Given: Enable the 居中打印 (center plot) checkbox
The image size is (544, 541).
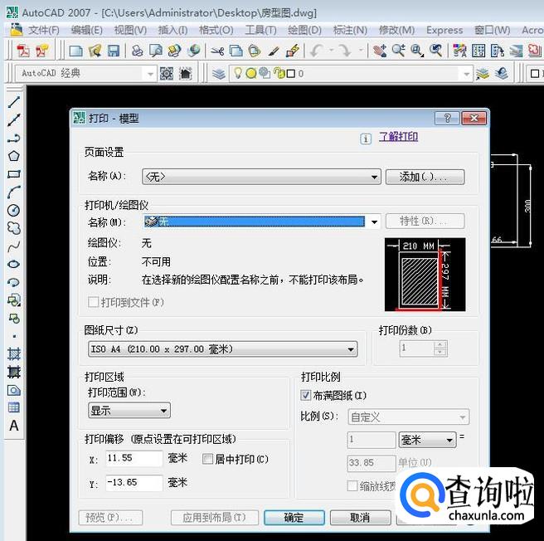Looking at the screenshot, I should tap(207, 459).
